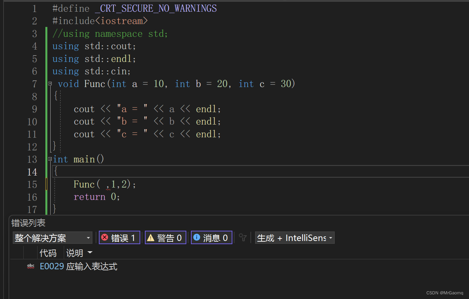Click the parameter 'int b = 20'

coord(201,84)
